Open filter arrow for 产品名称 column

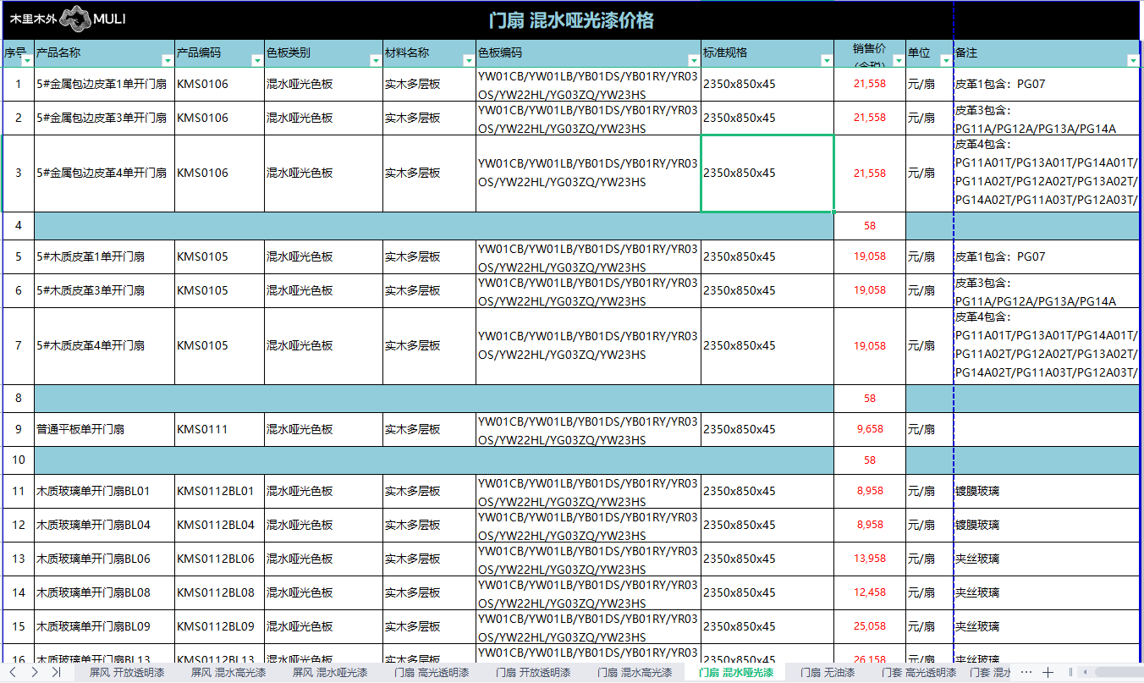pos(167,61)
